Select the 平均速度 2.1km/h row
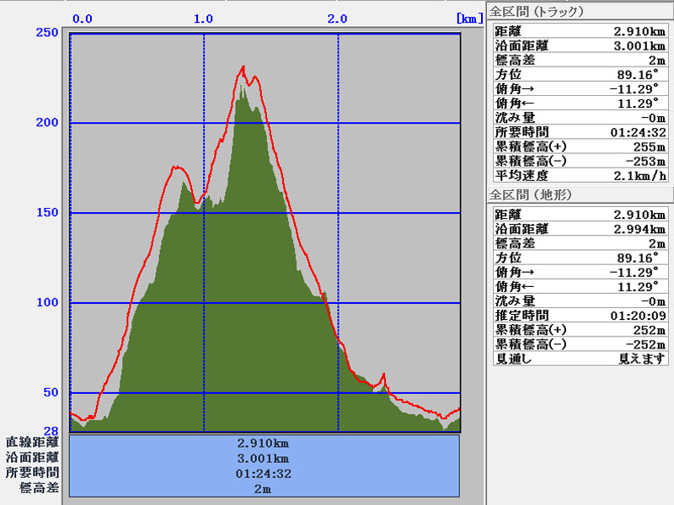The width and height of the screenshot is (674, 505). point(580,175)
